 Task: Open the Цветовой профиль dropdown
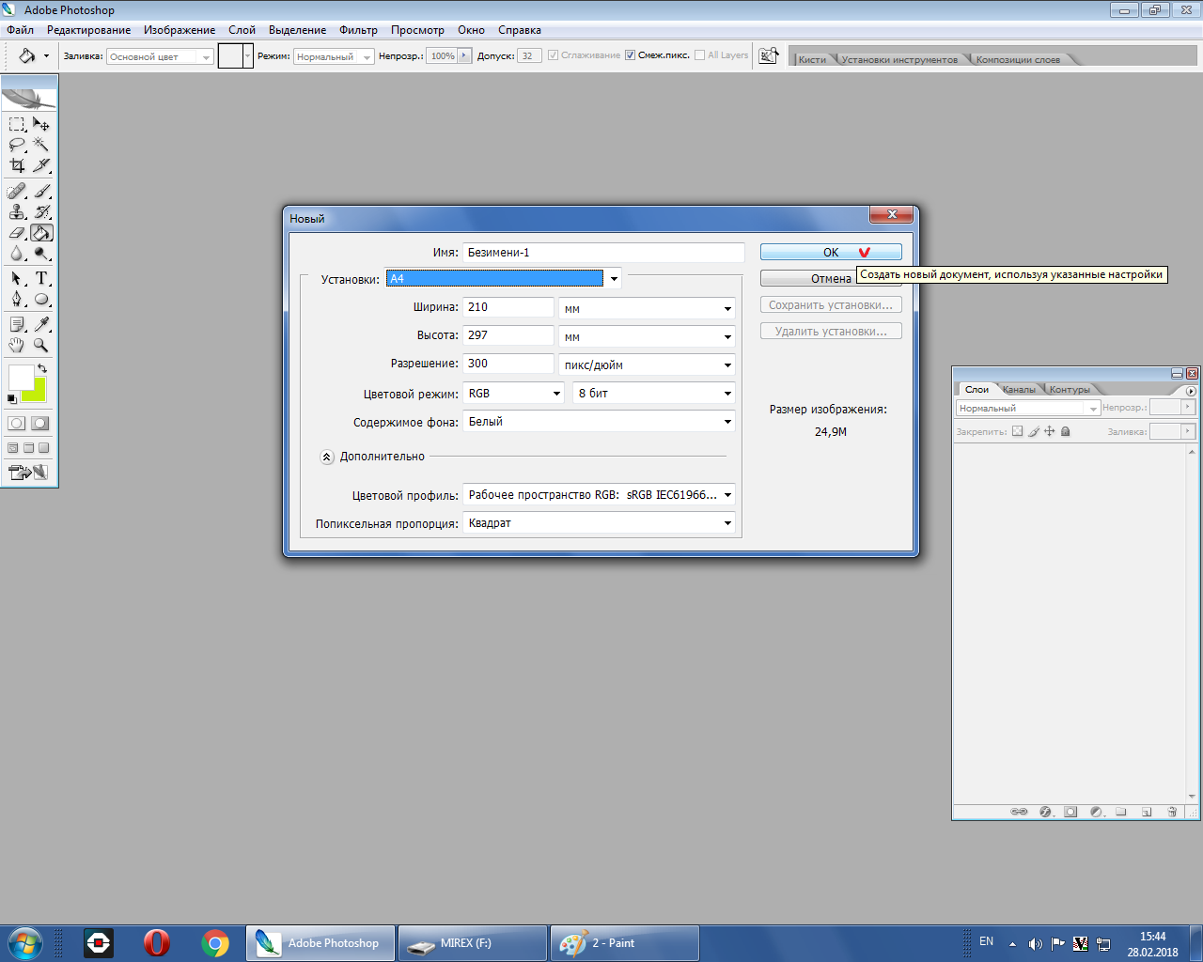[599, 495]
